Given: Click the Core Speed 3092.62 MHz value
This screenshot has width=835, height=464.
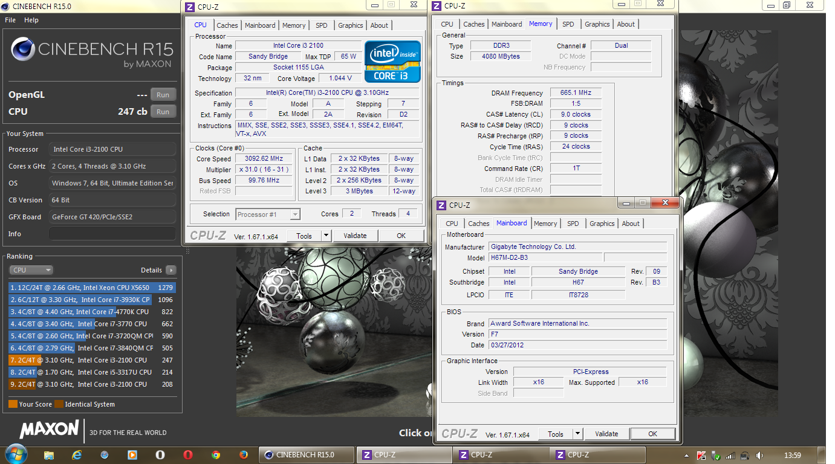Looking at the screenshot, I should coord(264,158).
